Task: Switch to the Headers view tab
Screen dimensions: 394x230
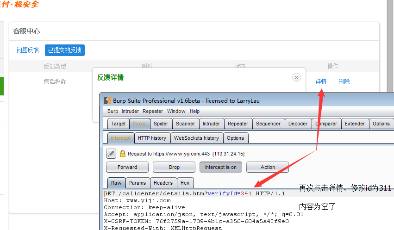Action: 163,183
